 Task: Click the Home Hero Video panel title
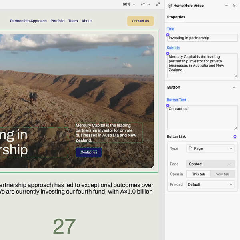click(x=188, y=6)
